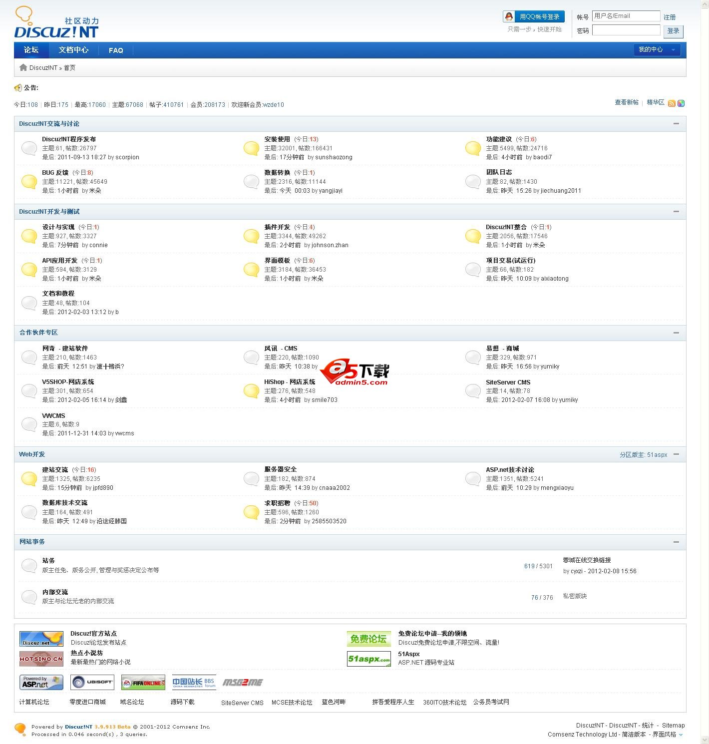Click the 51aspx.com logo banner
Viewport: 709px width, 744px height.
(369, 659)
